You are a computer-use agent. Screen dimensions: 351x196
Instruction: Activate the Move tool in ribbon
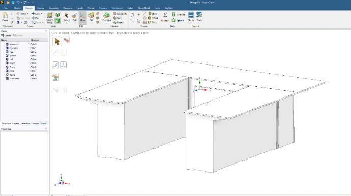click(82, 17)
